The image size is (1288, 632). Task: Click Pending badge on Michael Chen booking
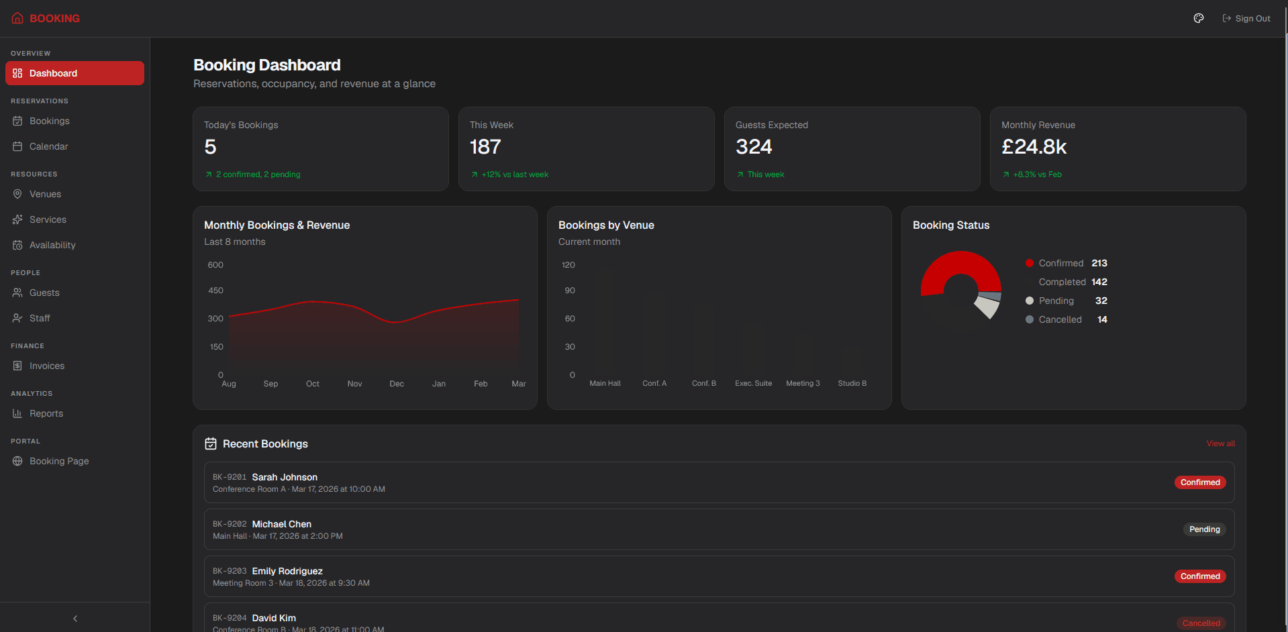(1204, 529)
